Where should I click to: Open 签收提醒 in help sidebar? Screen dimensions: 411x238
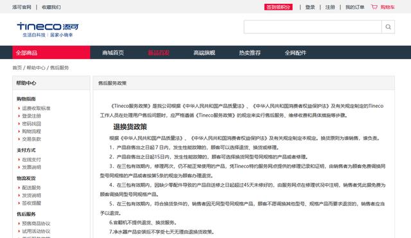(31, 203)
